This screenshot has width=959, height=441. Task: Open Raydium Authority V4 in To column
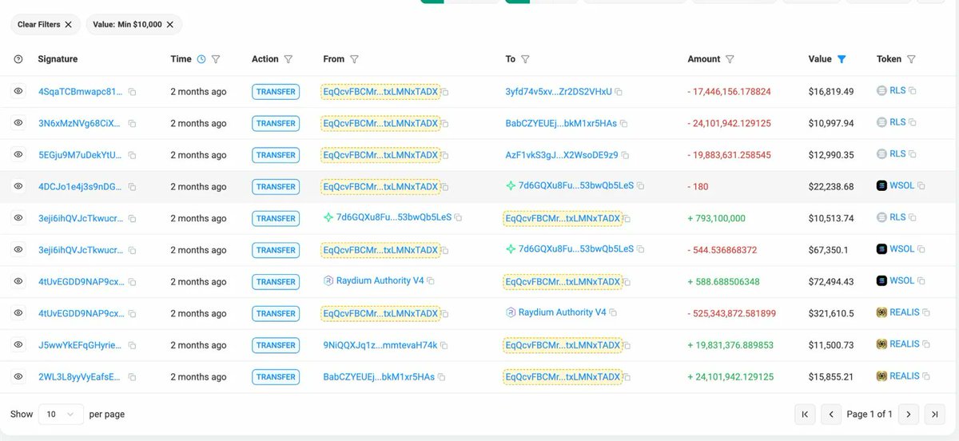click(563, 312)
